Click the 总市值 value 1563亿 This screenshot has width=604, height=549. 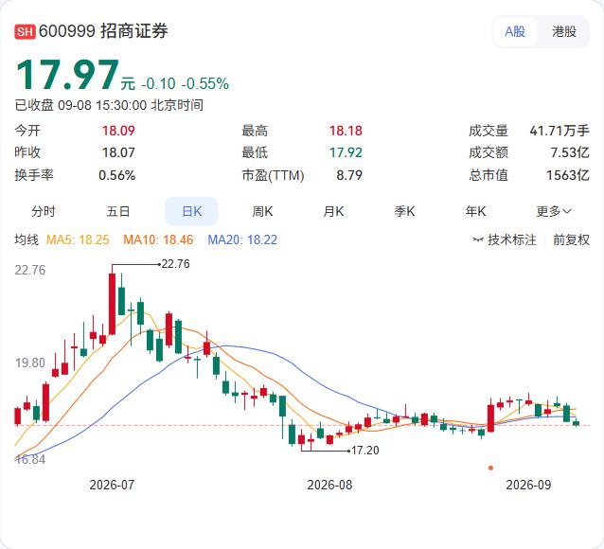[568, 175]
